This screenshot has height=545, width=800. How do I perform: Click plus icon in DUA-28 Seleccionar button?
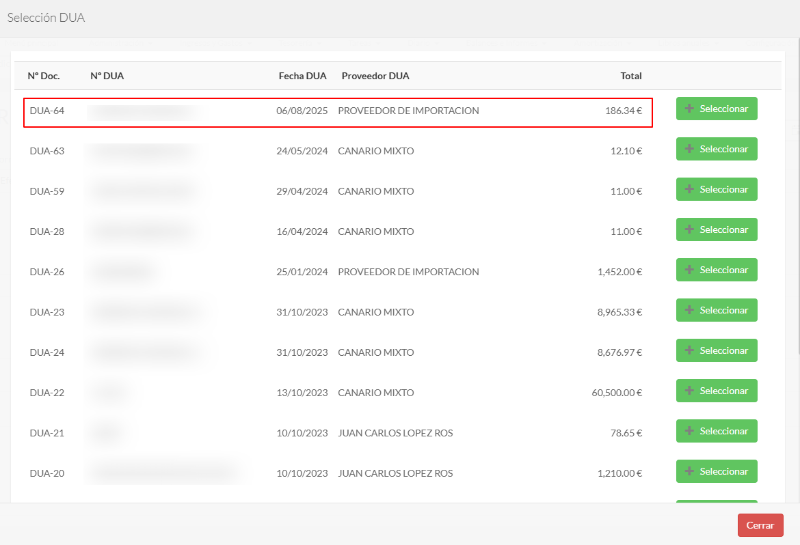point(689,230)
